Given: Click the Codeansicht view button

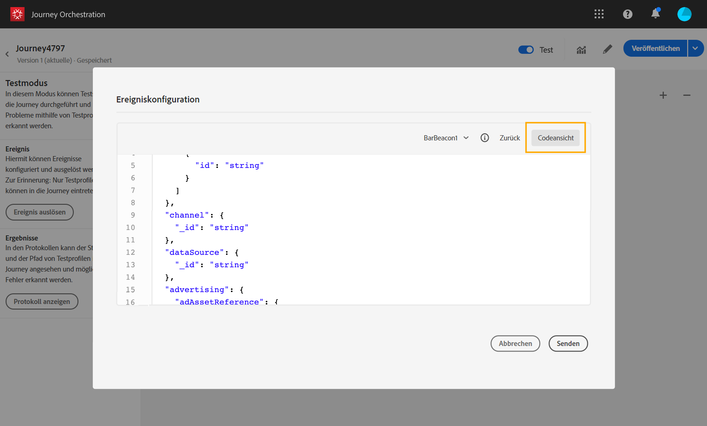Looking at the screenshot, I should coord(555,138).
